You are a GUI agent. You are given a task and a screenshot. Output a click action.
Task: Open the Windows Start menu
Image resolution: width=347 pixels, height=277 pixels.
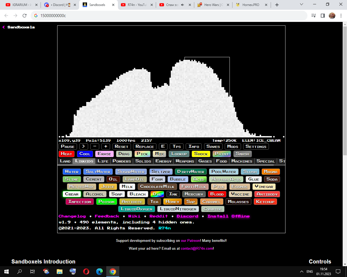pyautogui.click(x=7, y=272)
